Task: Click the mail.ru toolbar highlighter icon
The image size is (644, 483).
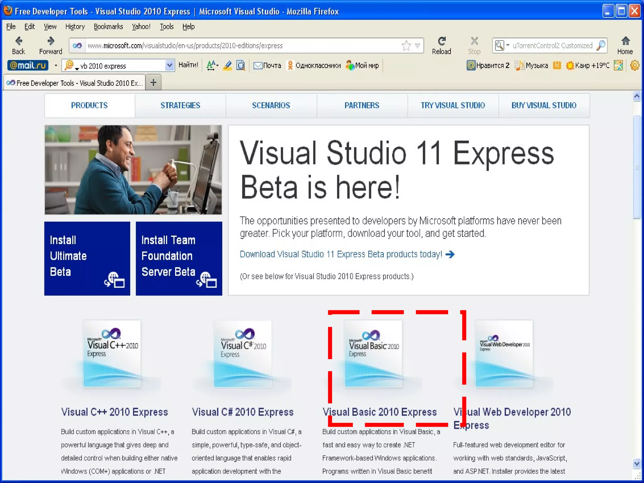Action: point(227,65)
